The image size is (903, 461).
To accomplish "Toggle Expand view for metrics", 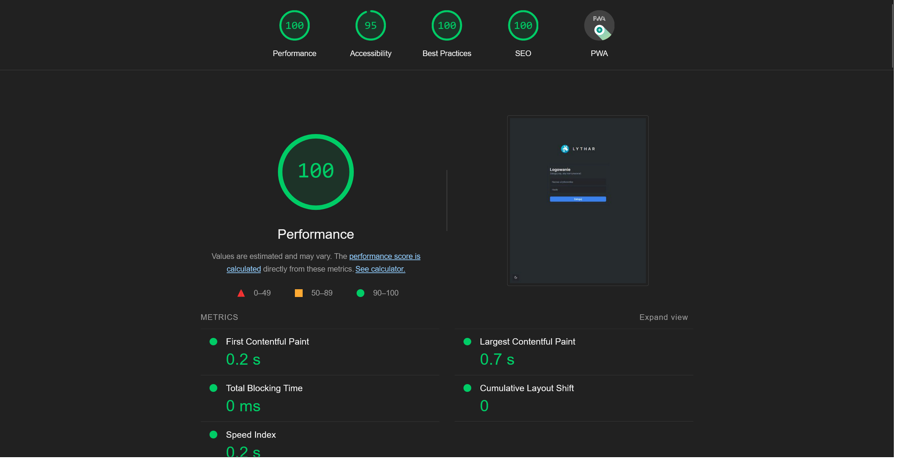I will [663, 317].
